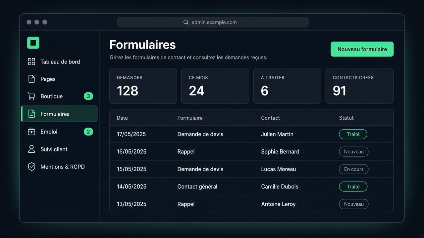Click the Emploi notification badge showing 2
The image size is (424, 238).
coord(88,132)
